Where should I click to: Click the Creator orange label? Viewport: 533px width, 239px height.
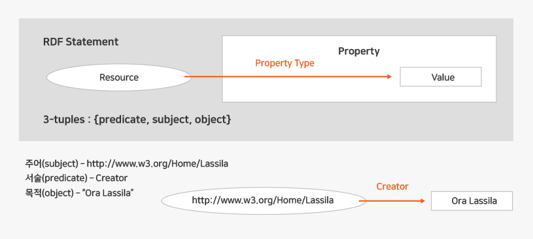click(x=392, y=186)
